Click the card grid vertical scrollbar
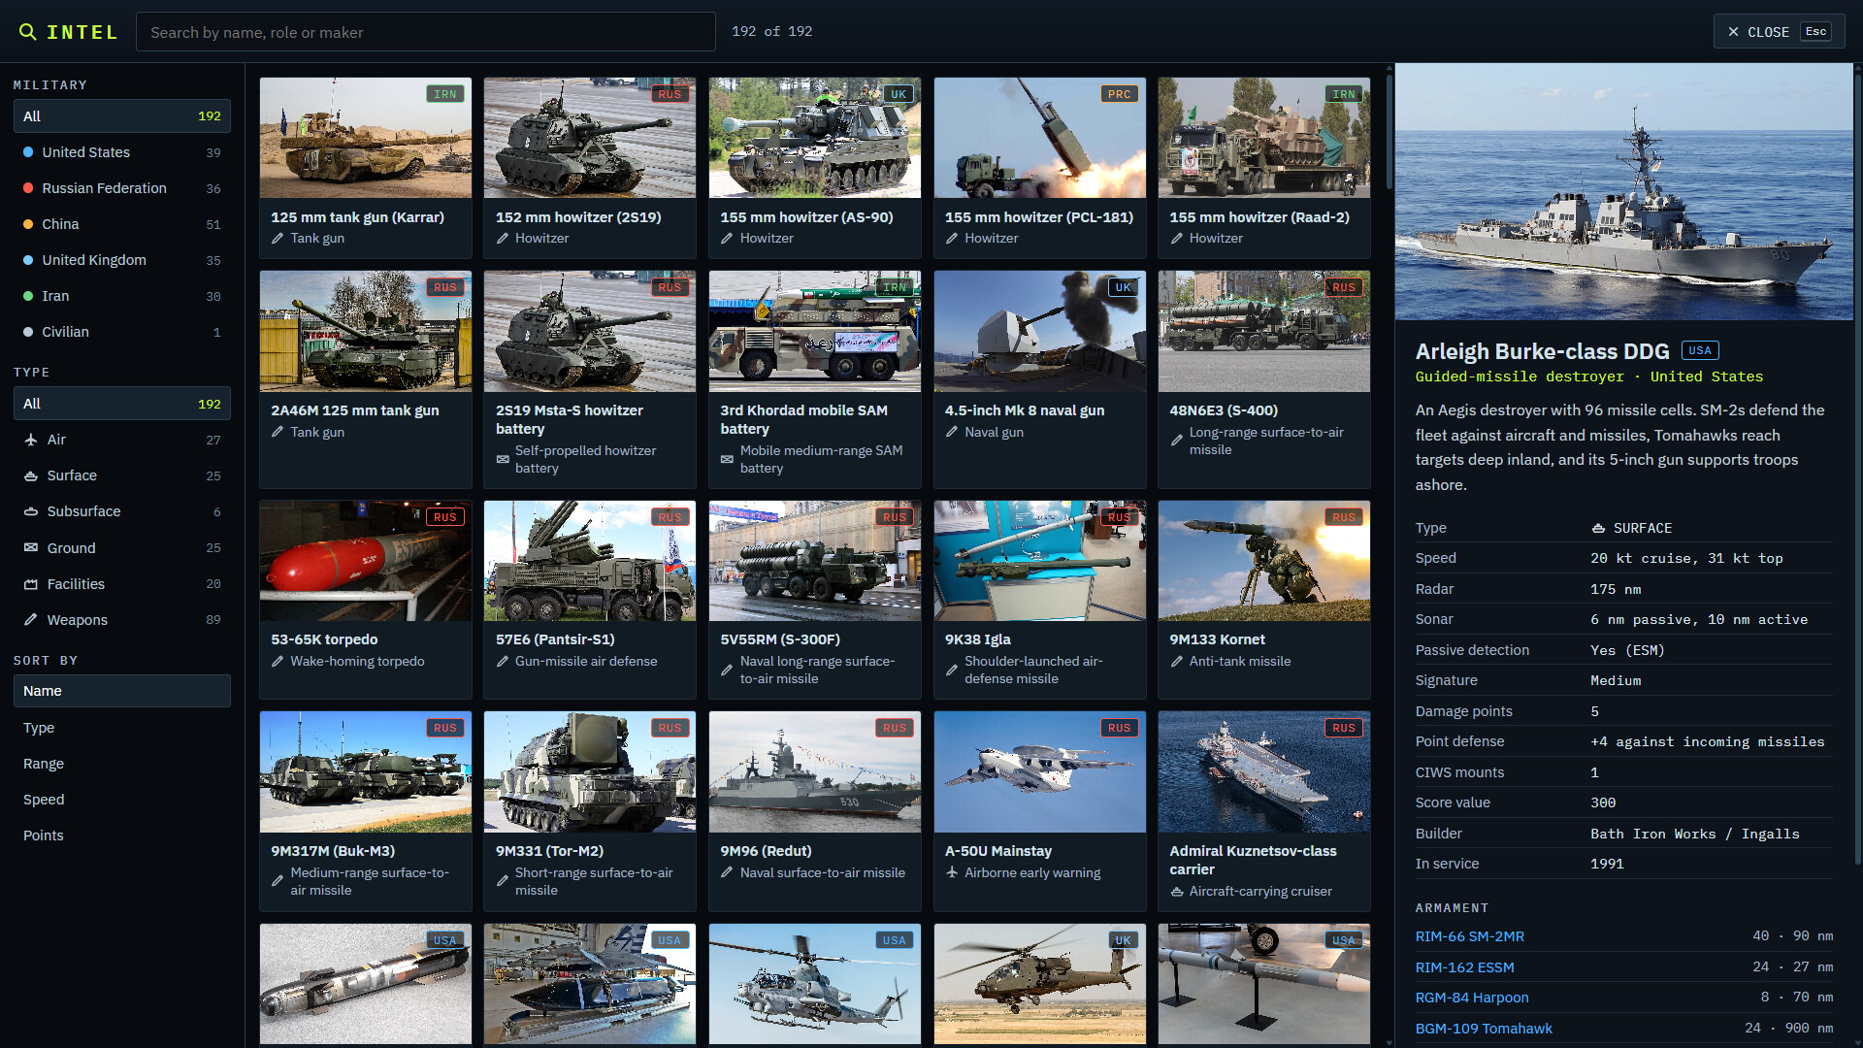 point(1389,131)
